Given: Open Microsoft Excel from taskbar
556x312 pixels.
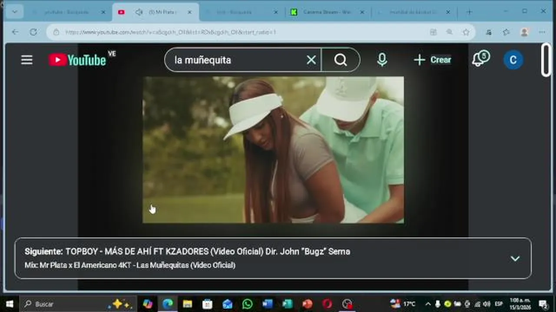Looking at the screenshot, I should pyautogui.click(x=287, y=304).
